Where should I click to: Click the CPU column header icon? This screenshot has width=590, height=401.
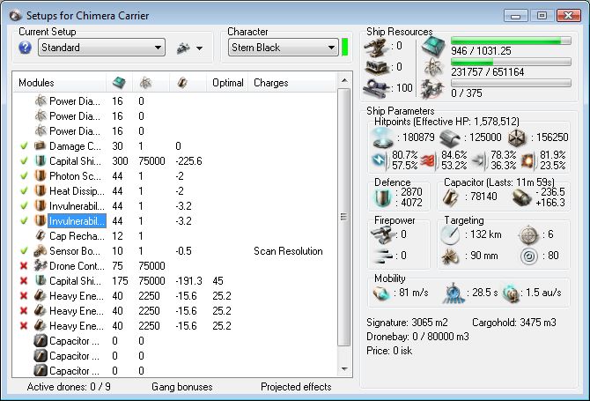pos(119,83)
